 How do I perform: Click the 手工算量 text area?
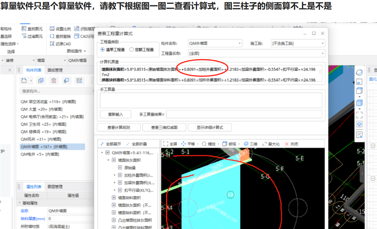[211, 100]
